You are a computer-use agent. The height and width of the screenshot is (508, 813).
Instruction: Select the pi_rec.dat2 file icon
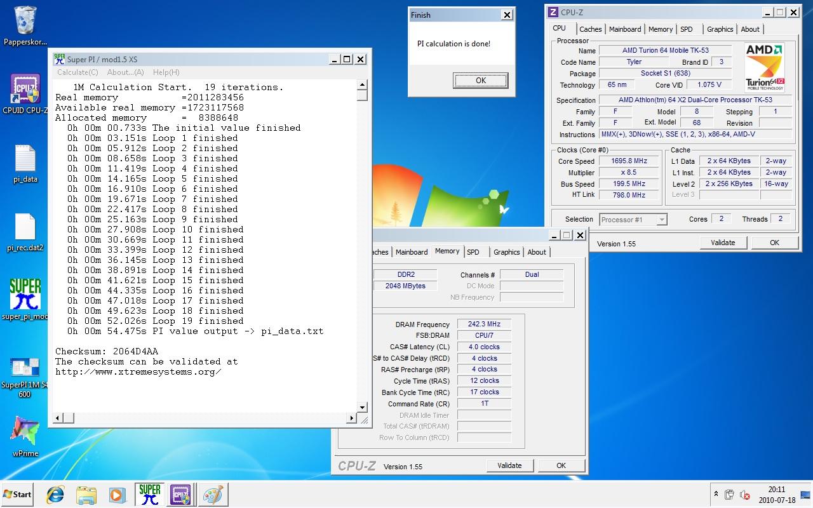click(x=25, y=232)
